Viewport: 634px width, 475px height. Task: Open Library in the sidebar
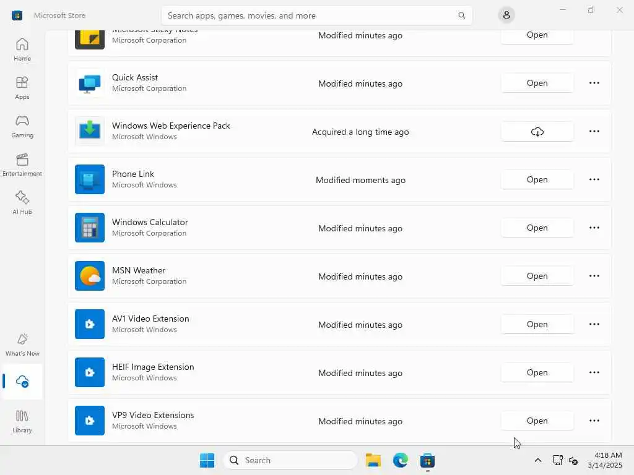coord(22,421)
